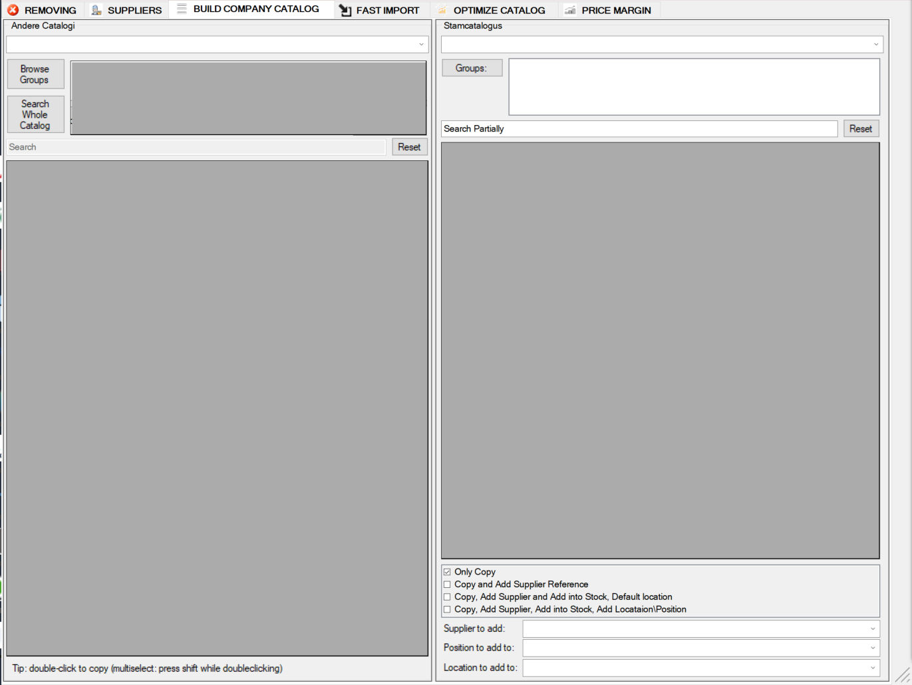Expand the Stamcatalogus dropdown
This screenshot has height=685, width=912.
click(x=875, y=45)
